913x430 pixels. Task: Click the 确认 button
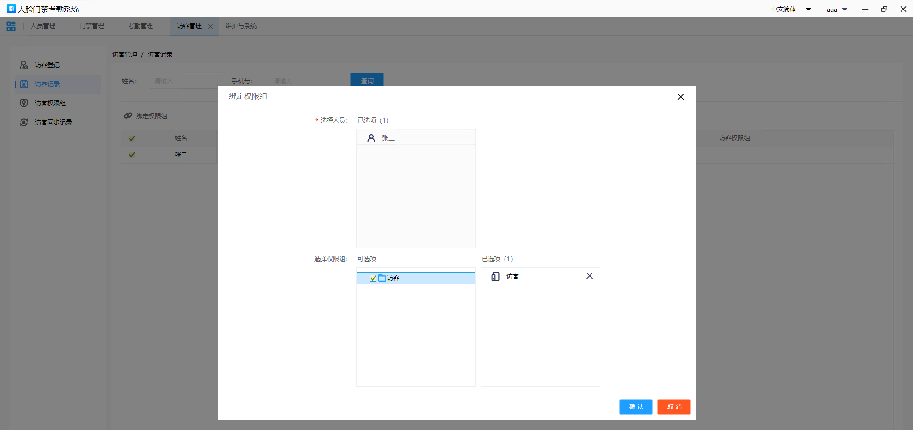pyautogui.click(x=635, y=407)
